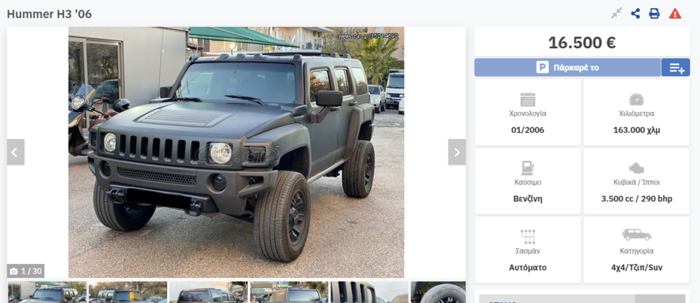The width and height of the screenshot is (700, 303).
Task: Click the Χιλιόμετρα 163.000 χλμ card
Action: coord(637,113)
